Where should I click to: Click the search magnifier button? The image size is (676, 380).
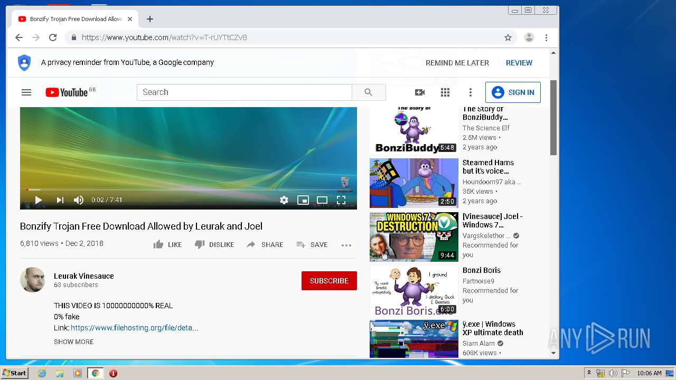(x=369, y=92)
